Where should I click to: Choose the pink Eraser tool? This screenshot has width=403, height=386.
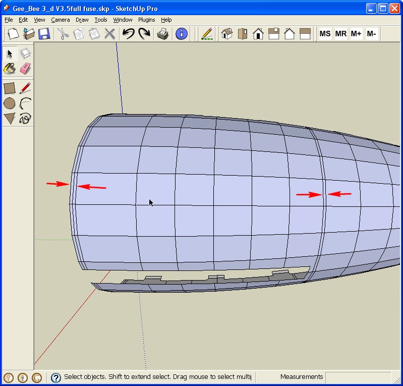click(25, 68)
